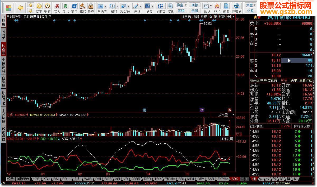Select the 分时图 sidebar tab
317x187 pixels.
(x=4, y=35)
